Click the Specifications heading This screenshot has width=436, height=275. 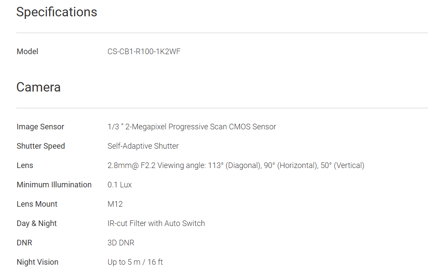pos(56,12)
